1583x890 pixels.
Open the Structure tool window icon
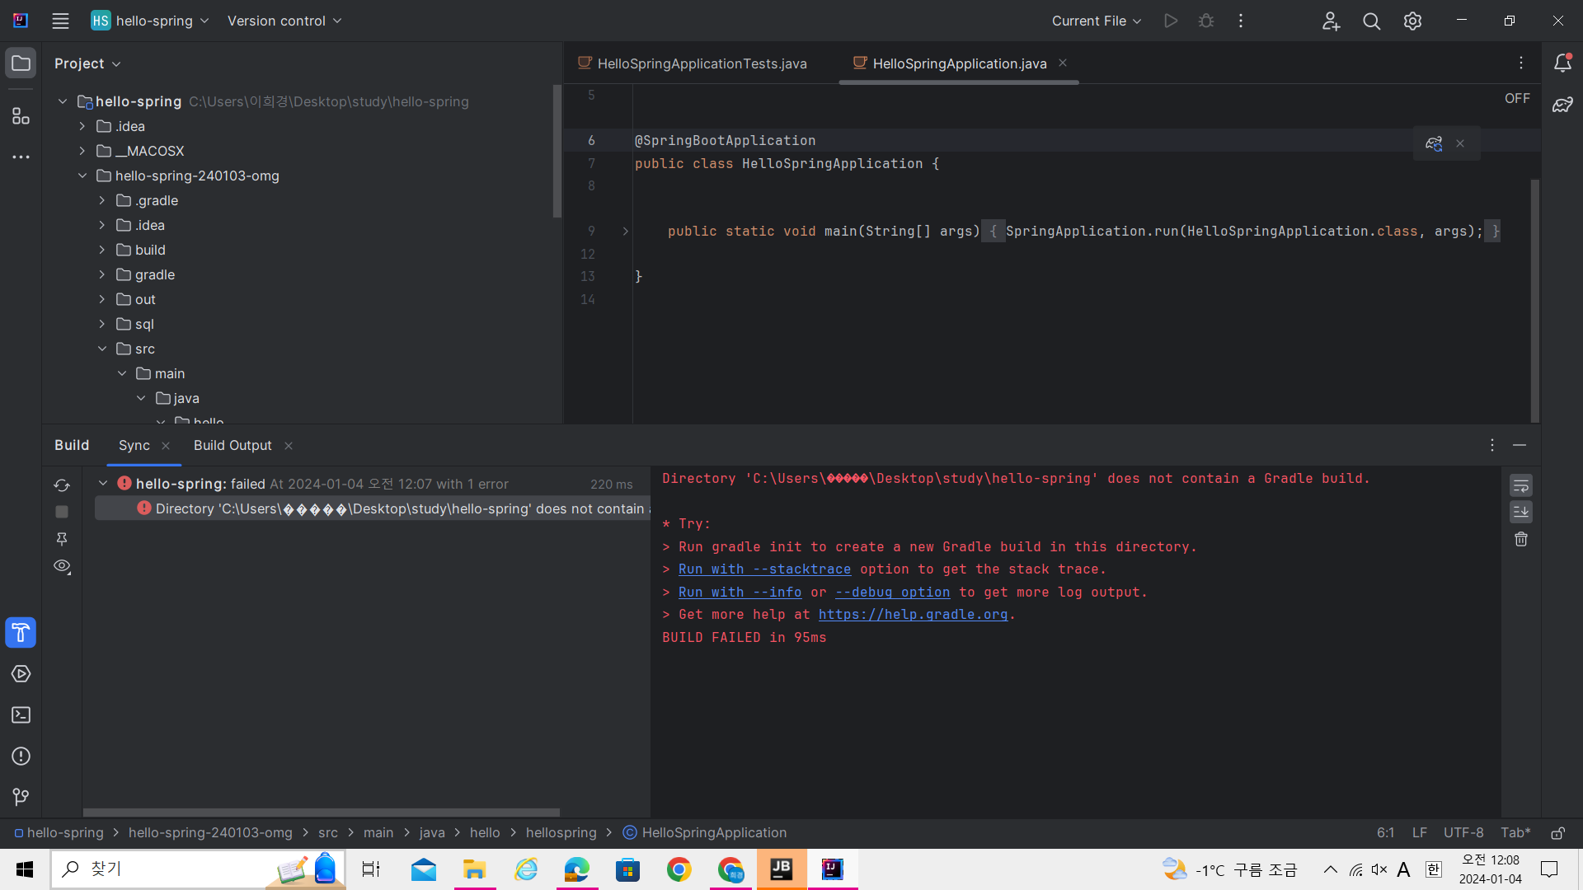(21, 116)
